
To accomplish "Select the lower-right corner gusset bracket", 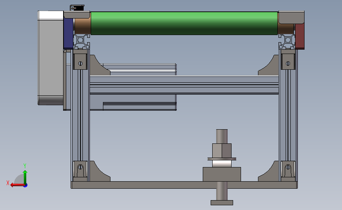I will 271,173.
